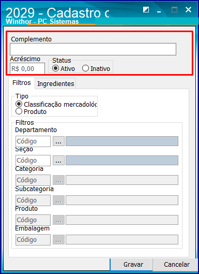Click the Acréscimo R$ 0,00 field
Viewport: 199px width, 274px height.
[x=27, y=69]
